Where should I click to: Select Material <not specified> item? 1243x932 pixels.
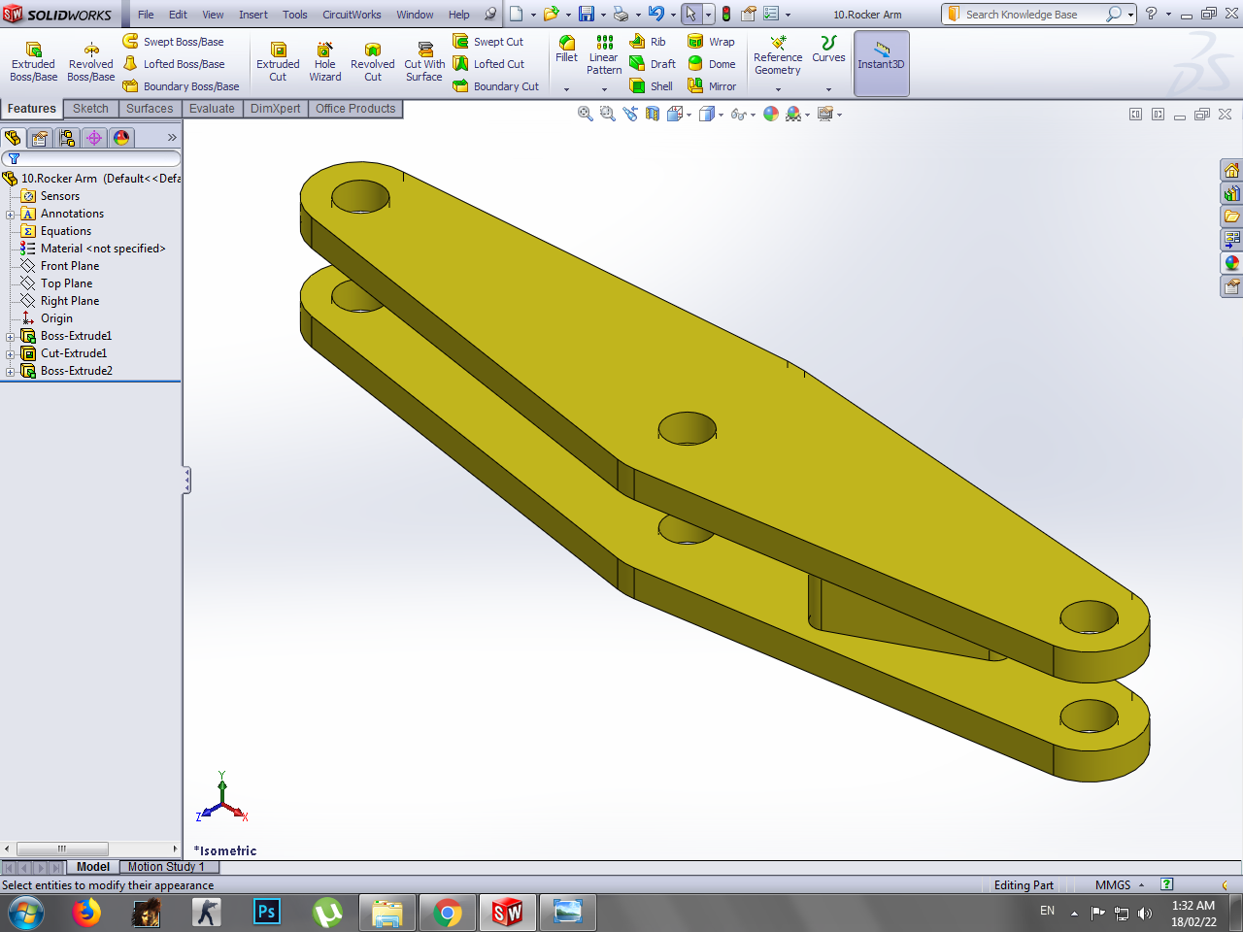(103, 249)
